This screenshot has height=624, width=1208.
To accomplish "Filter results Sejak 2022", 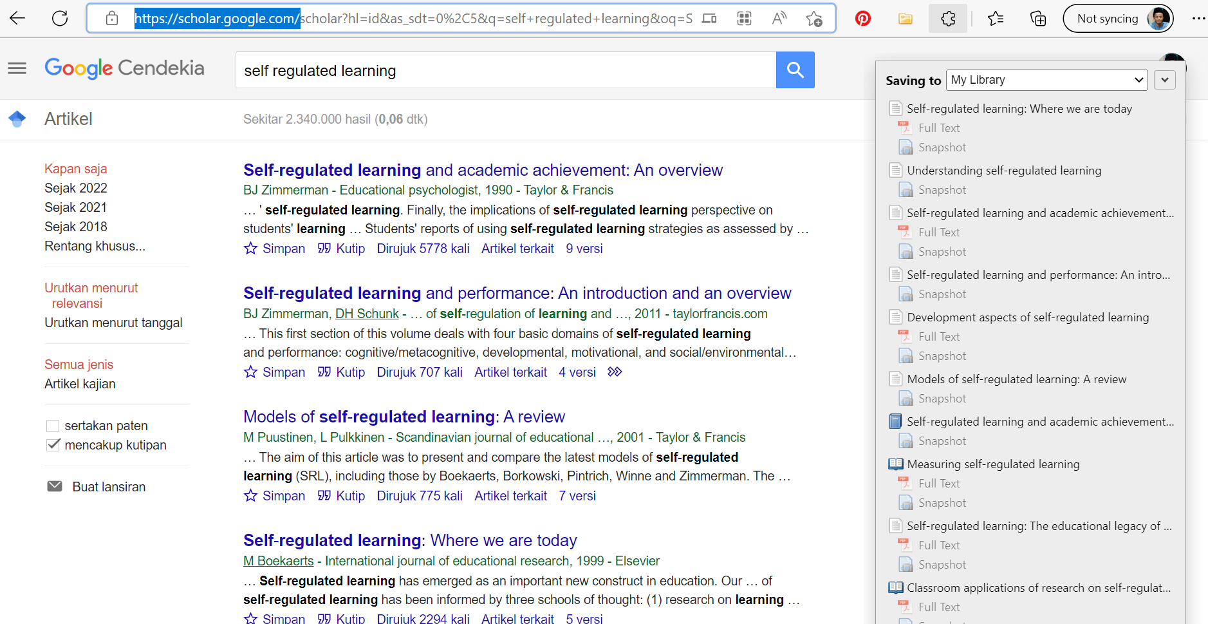I will pos(76,188).
